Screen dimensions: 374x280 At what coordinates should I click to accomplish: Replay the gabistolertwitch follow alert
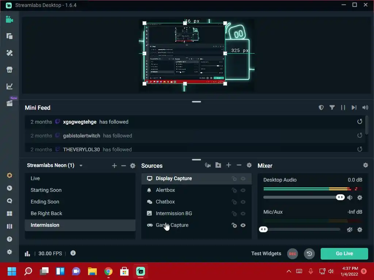click(360, 136)
